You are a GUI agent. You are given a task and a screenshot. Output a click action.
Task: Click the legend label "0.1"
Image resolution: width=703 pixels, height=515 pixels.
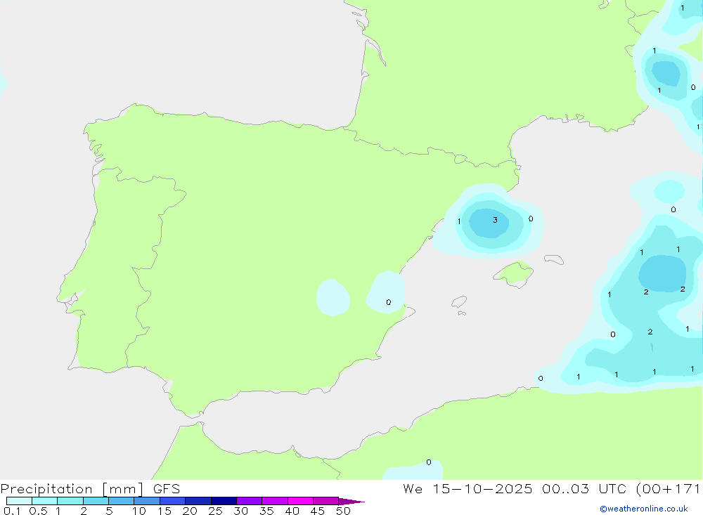(12, 511)
